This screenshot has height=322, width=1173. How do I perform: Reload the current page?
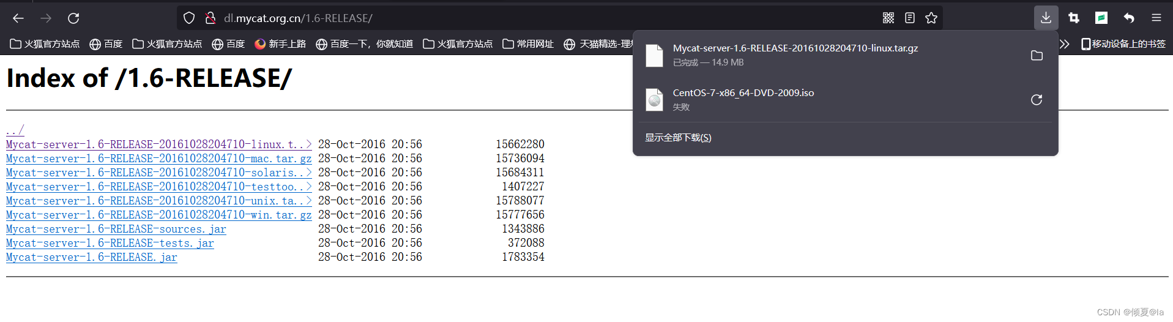coord(73,18)
